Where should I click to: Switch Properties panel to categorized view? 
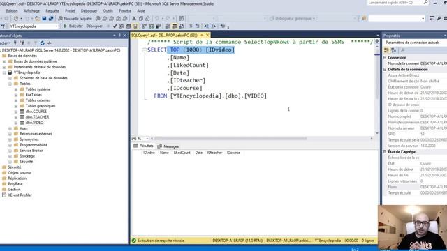386,50
